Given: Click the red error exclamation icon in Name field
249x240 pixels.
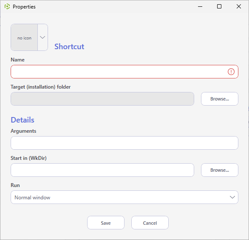Looking at the screenshot, I should click(x=231, y=72).
